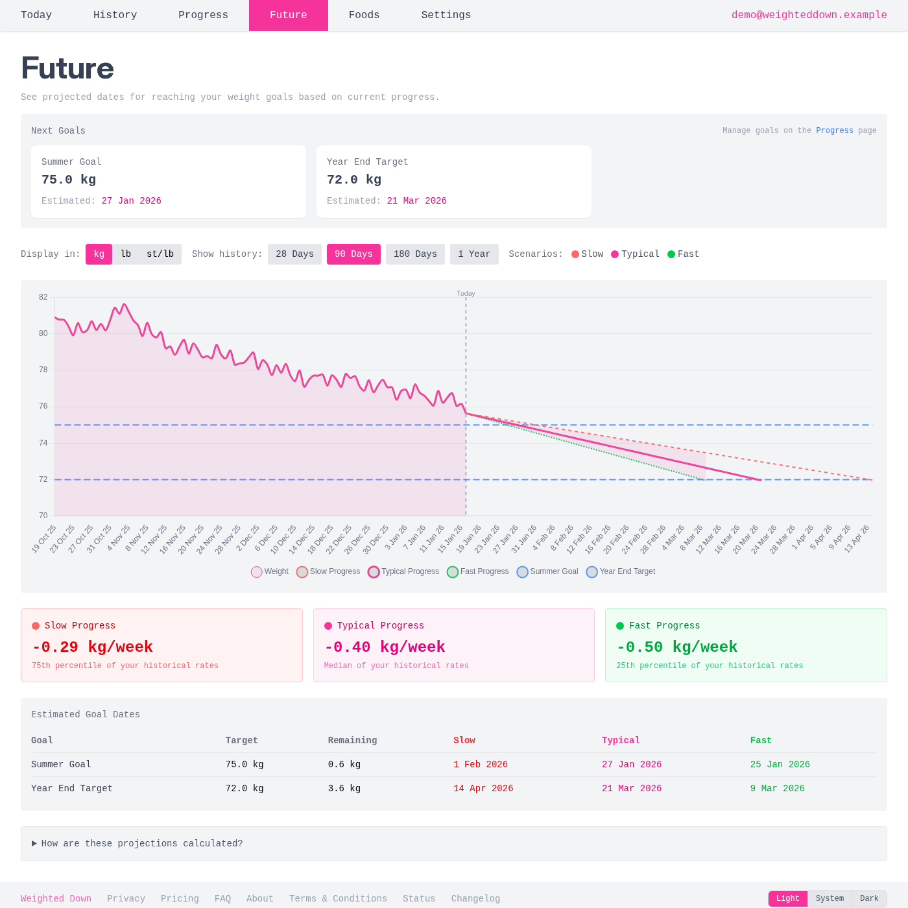Screen dimensions: 908x908
Task: Click the Typical scenario dot
Action: [615, 254]
